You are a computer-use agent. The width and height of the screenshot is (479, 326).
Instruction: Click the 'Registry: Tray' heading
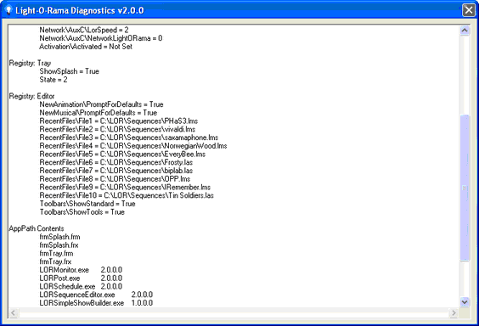[x=30, y=63]
